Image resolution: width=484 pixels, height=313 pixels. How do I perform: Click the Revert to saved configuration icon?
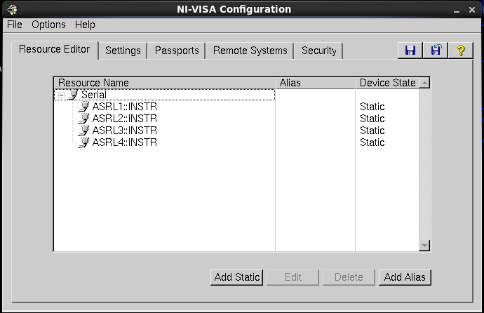[x=436, y=50]
